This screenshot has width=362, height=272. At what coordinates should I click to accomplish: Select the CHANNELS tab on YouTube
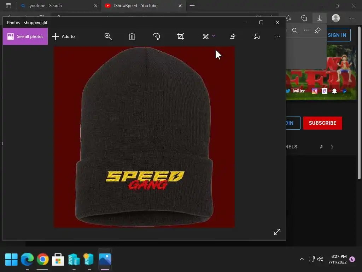[291, 147]
